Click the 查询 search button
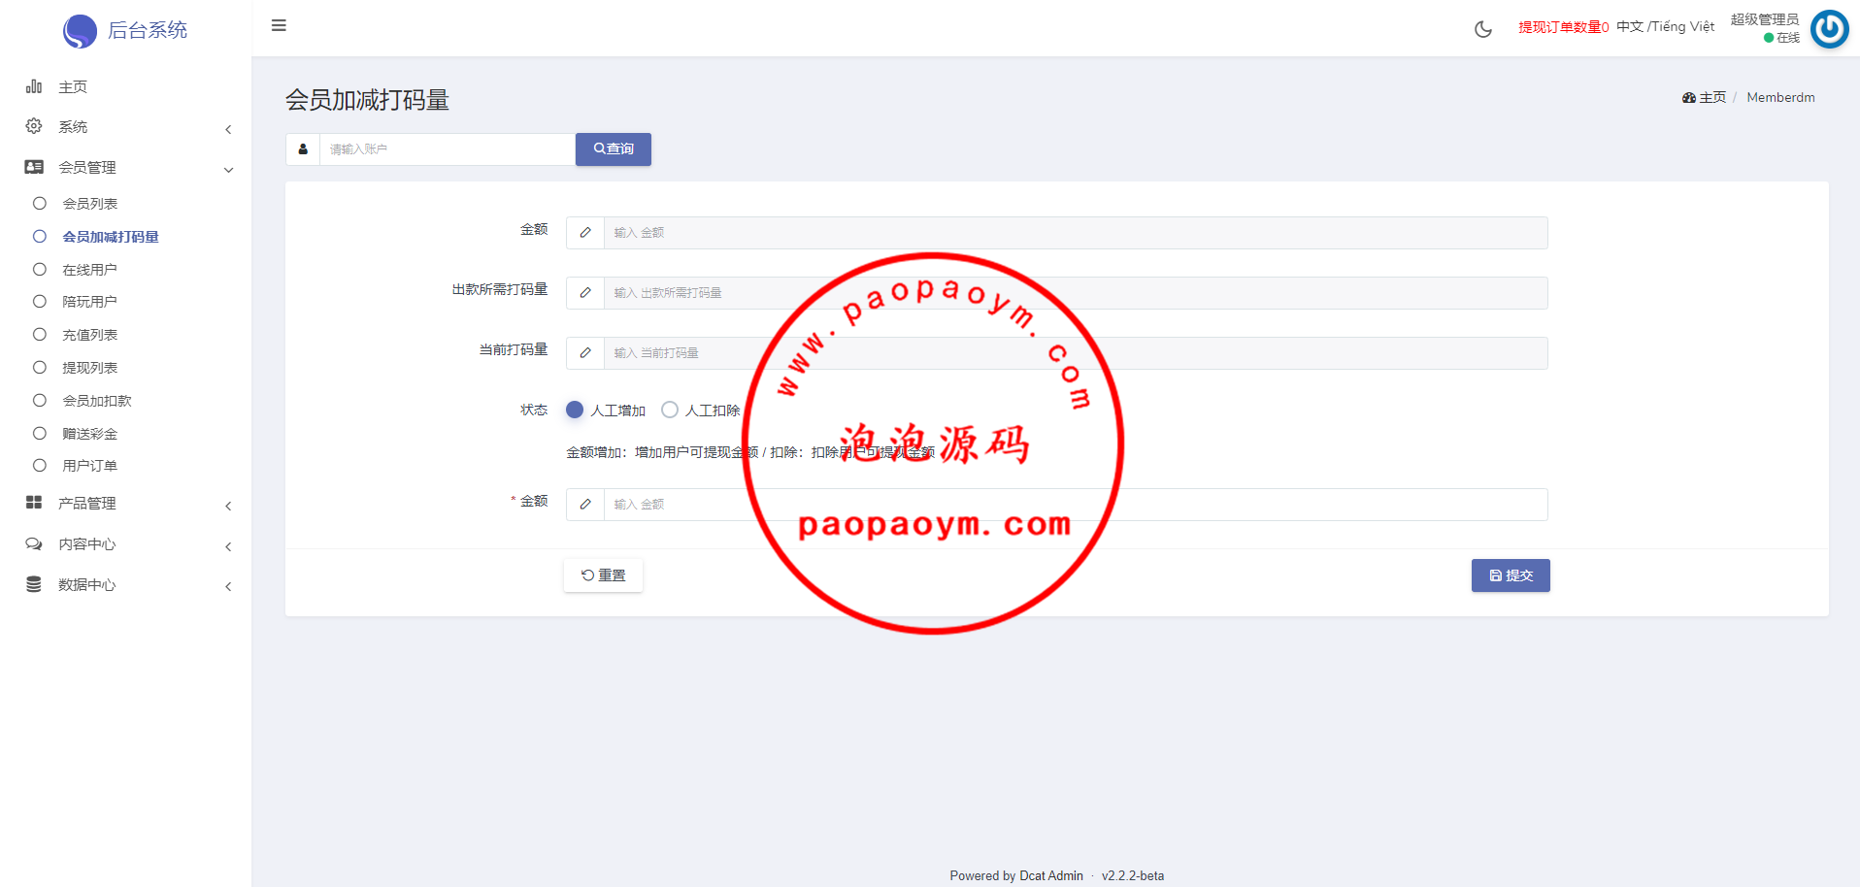Viewport: 1860px width, 887px height. click(614, 149)
